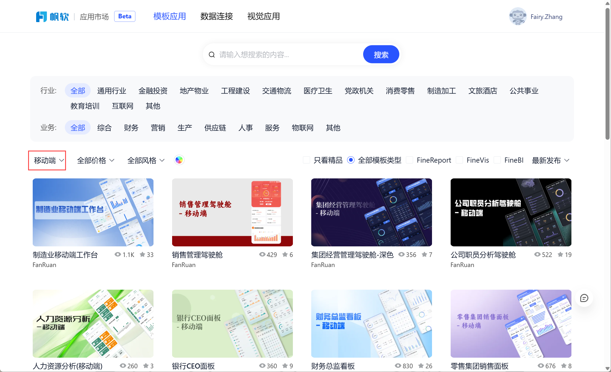Filter by 互联网 industry
This screenshot has height=372, width=611.
(x=122, y=106)
